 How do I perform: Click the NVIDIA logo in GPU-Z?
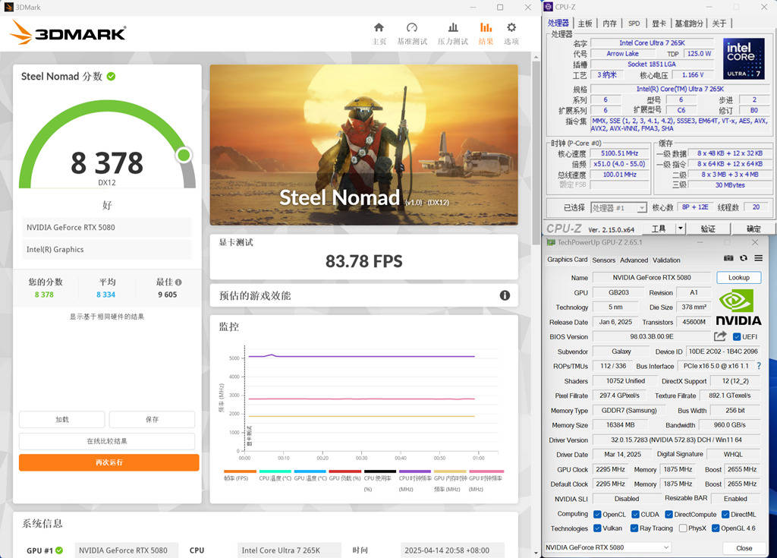point(738,307)
